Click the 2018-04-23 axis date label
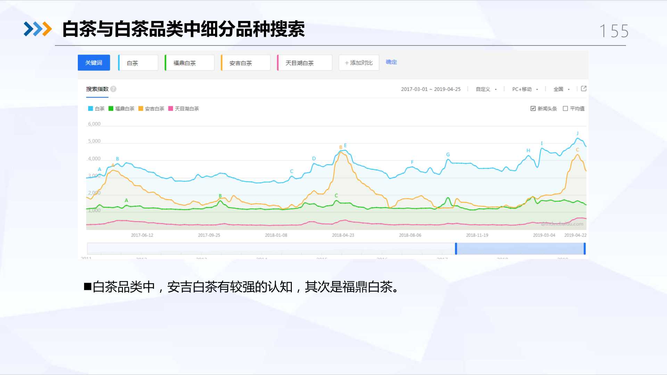This screenshot has width=667, height=375. pos(343,235)
